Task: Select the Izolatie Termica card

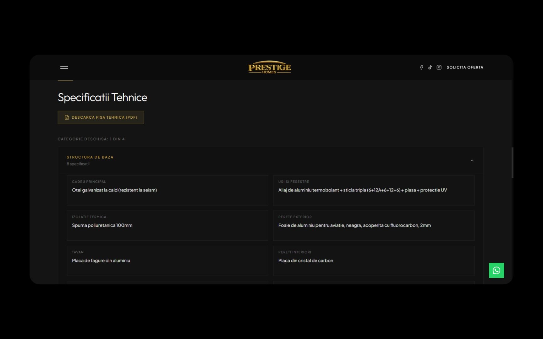Action: [x=167, y=225]
